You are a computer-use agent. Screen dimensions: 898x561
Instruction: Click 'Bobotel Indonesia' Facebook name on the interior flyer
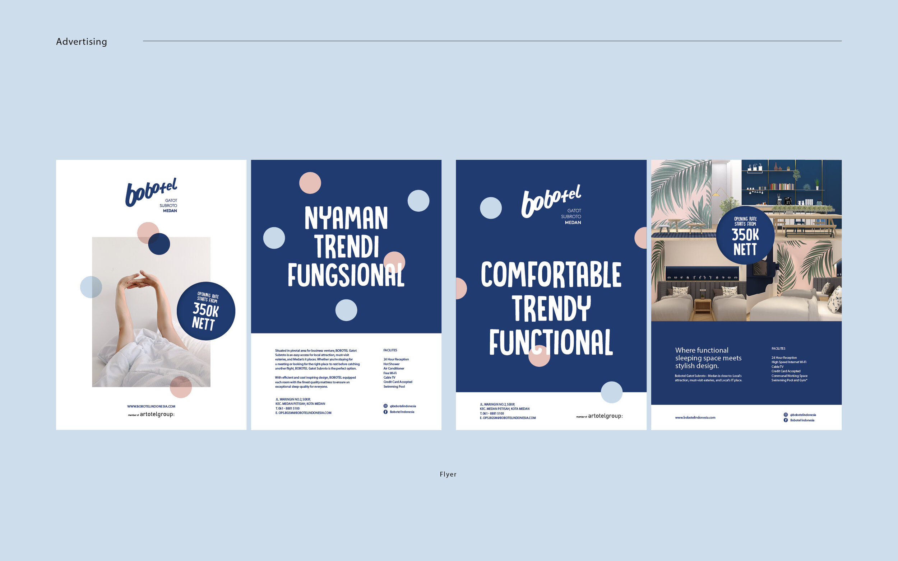(x=802, y=420)
